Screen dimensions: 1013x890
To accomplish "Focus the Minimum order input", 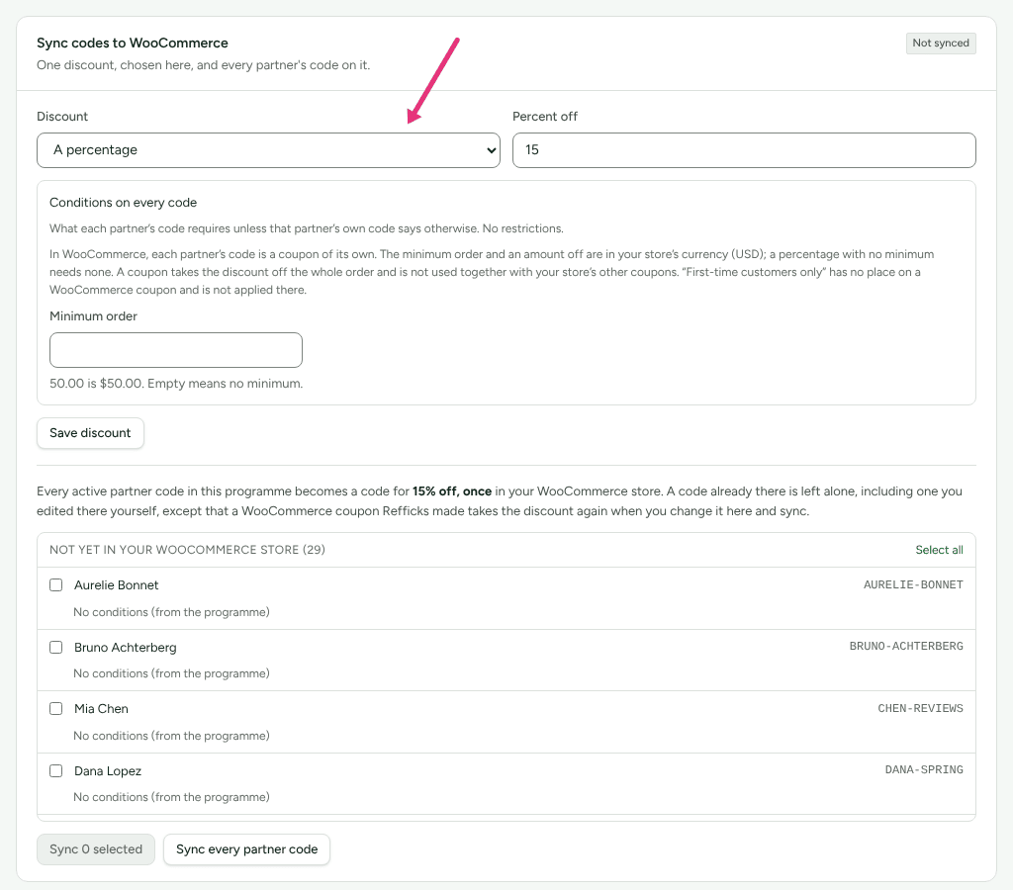I will 176,350.
